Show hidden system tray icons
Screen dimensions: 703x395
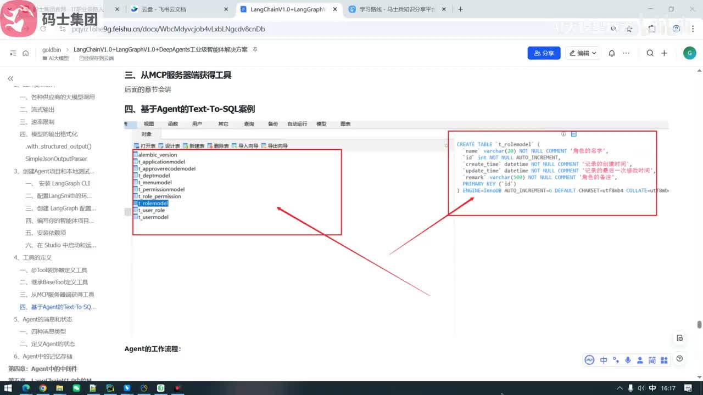point(620,388)
